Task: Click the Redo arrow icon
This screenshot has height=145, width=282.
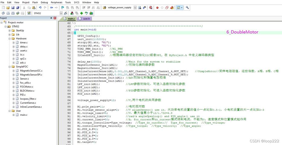Action: point(45,8)
